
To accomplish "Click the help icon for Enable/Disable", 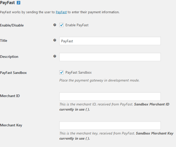I will (x=55, y=25).
